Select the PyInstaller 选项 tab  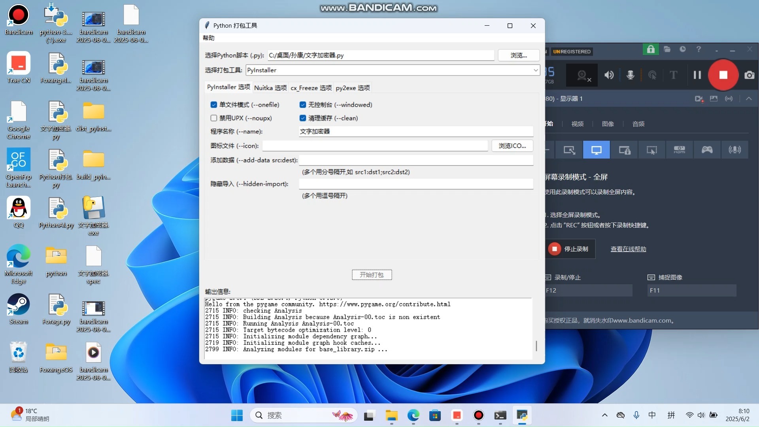click(x=228, y=87)
